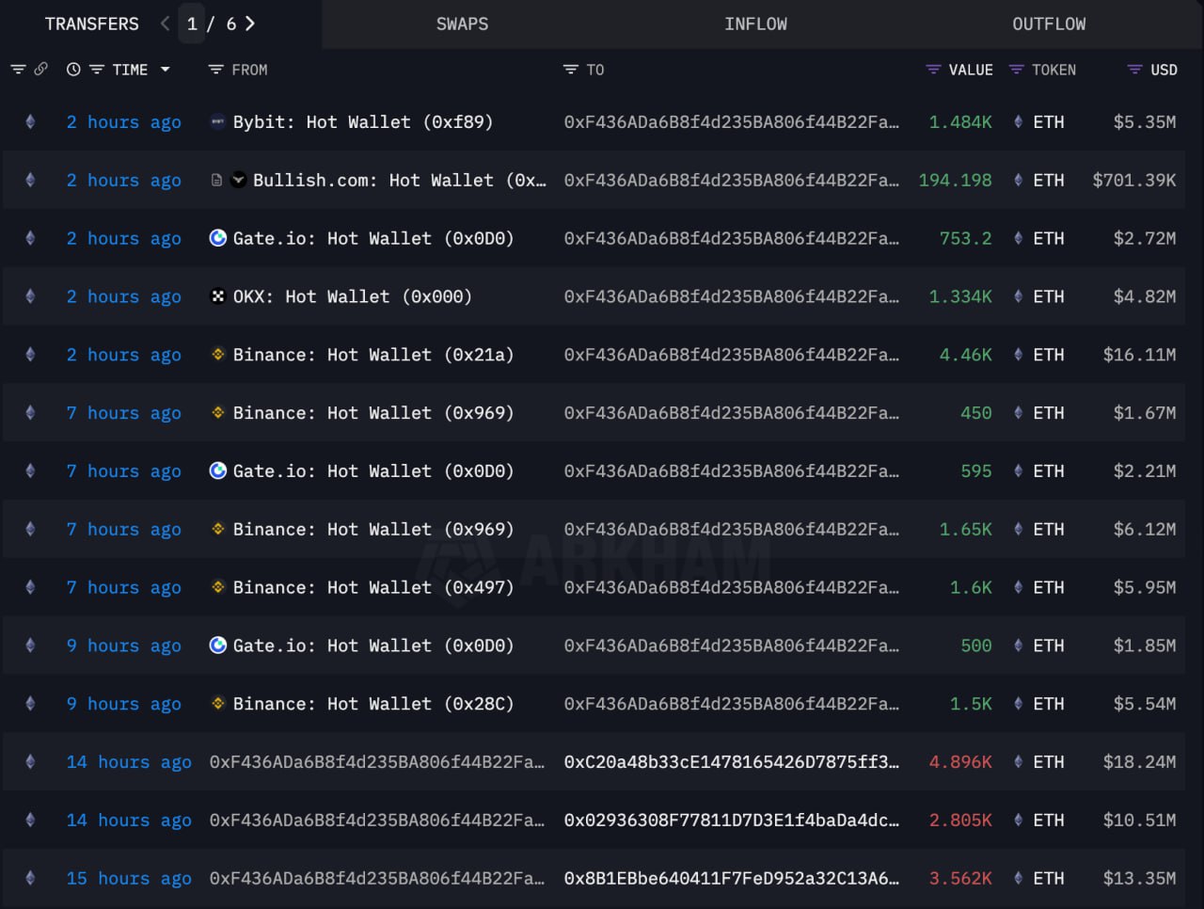Viewport: 1204px width, 909px height.
Task: Click '2 hours ago' in Bybit row
Action: click(x=123, y=121)
